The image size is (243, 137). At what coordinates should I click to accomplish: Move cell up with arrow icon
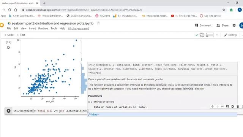point(212,107)
